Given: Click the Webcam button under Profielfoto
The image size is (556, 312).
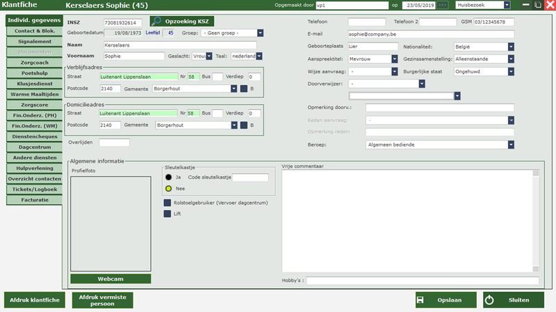Looking at the screenshot, I should pos(110,279).
